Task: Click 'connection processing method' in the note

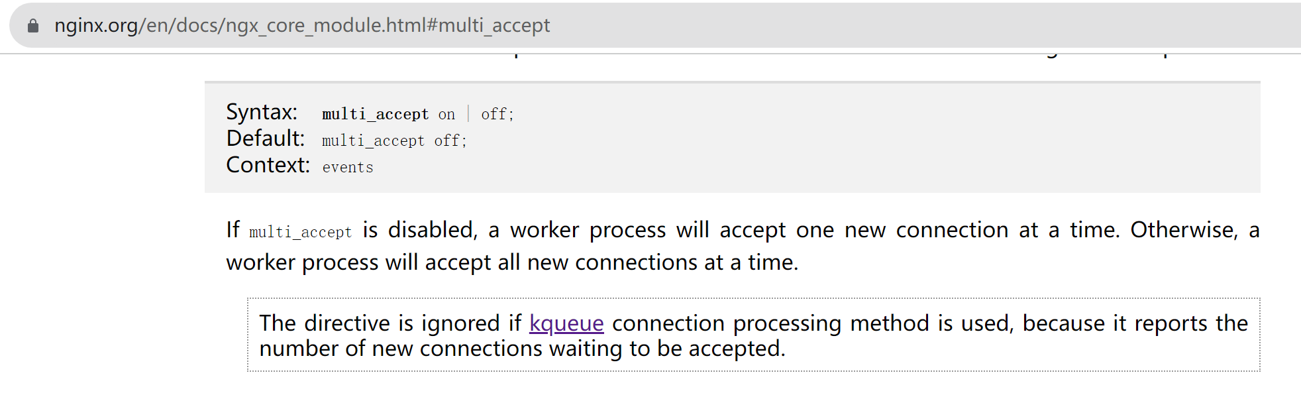Action: [x=770, y=323]
